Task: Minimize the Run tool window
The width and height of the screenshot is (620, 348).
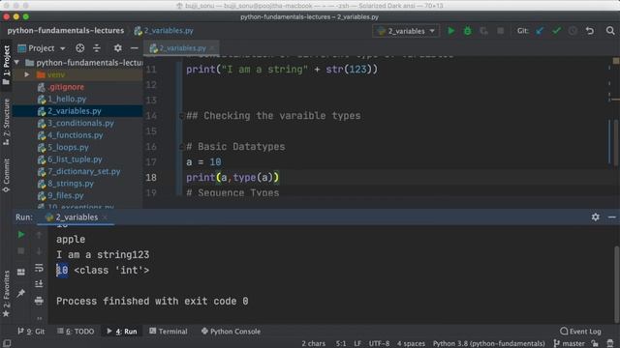Action: (611, 217)
